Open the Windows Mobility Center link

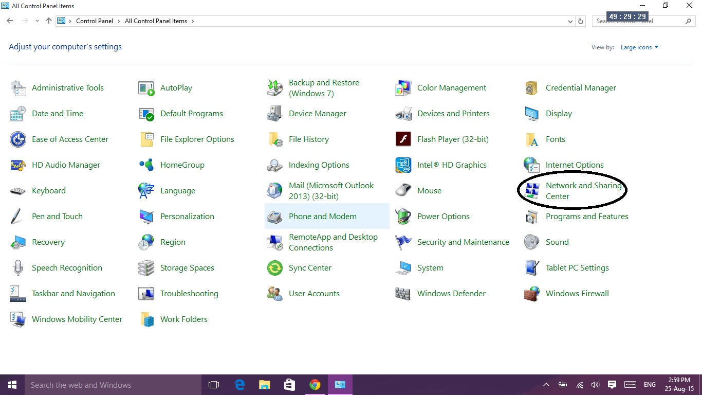[77, 319]
